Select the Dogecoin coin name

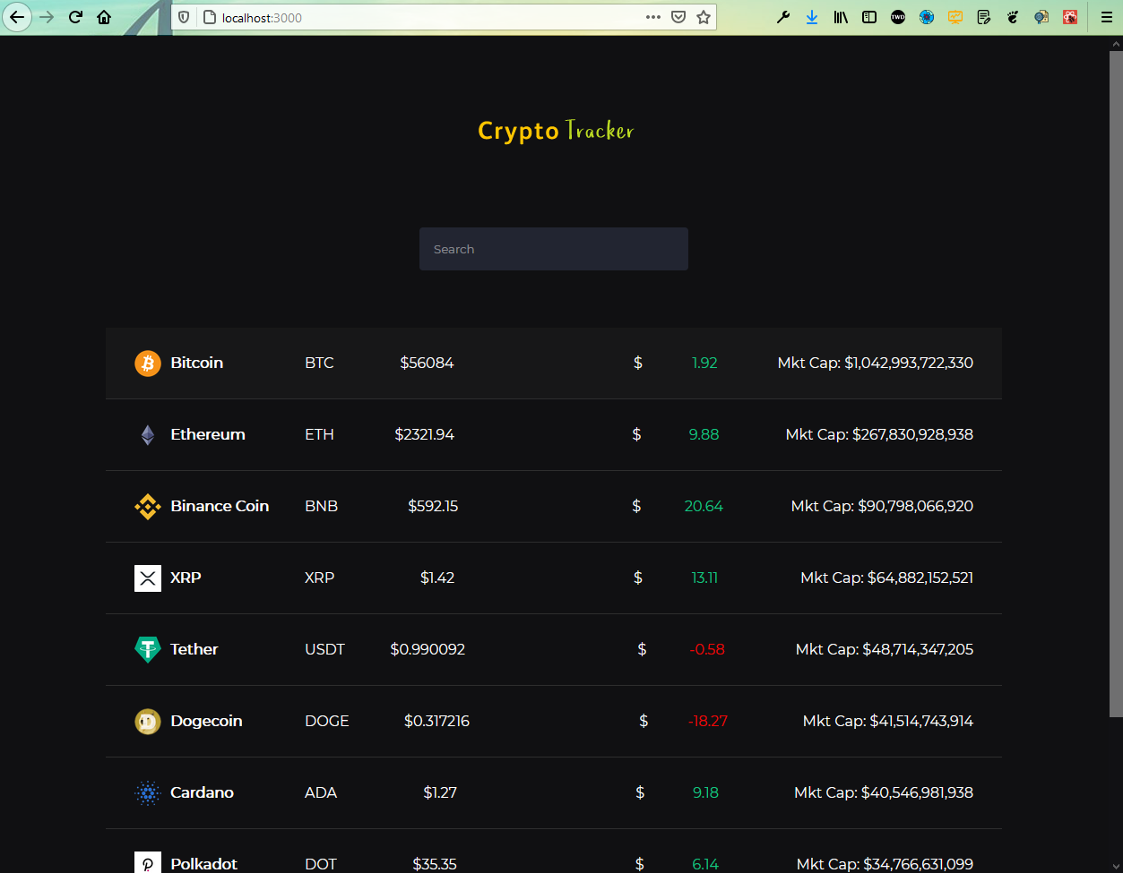coord(206,721)
